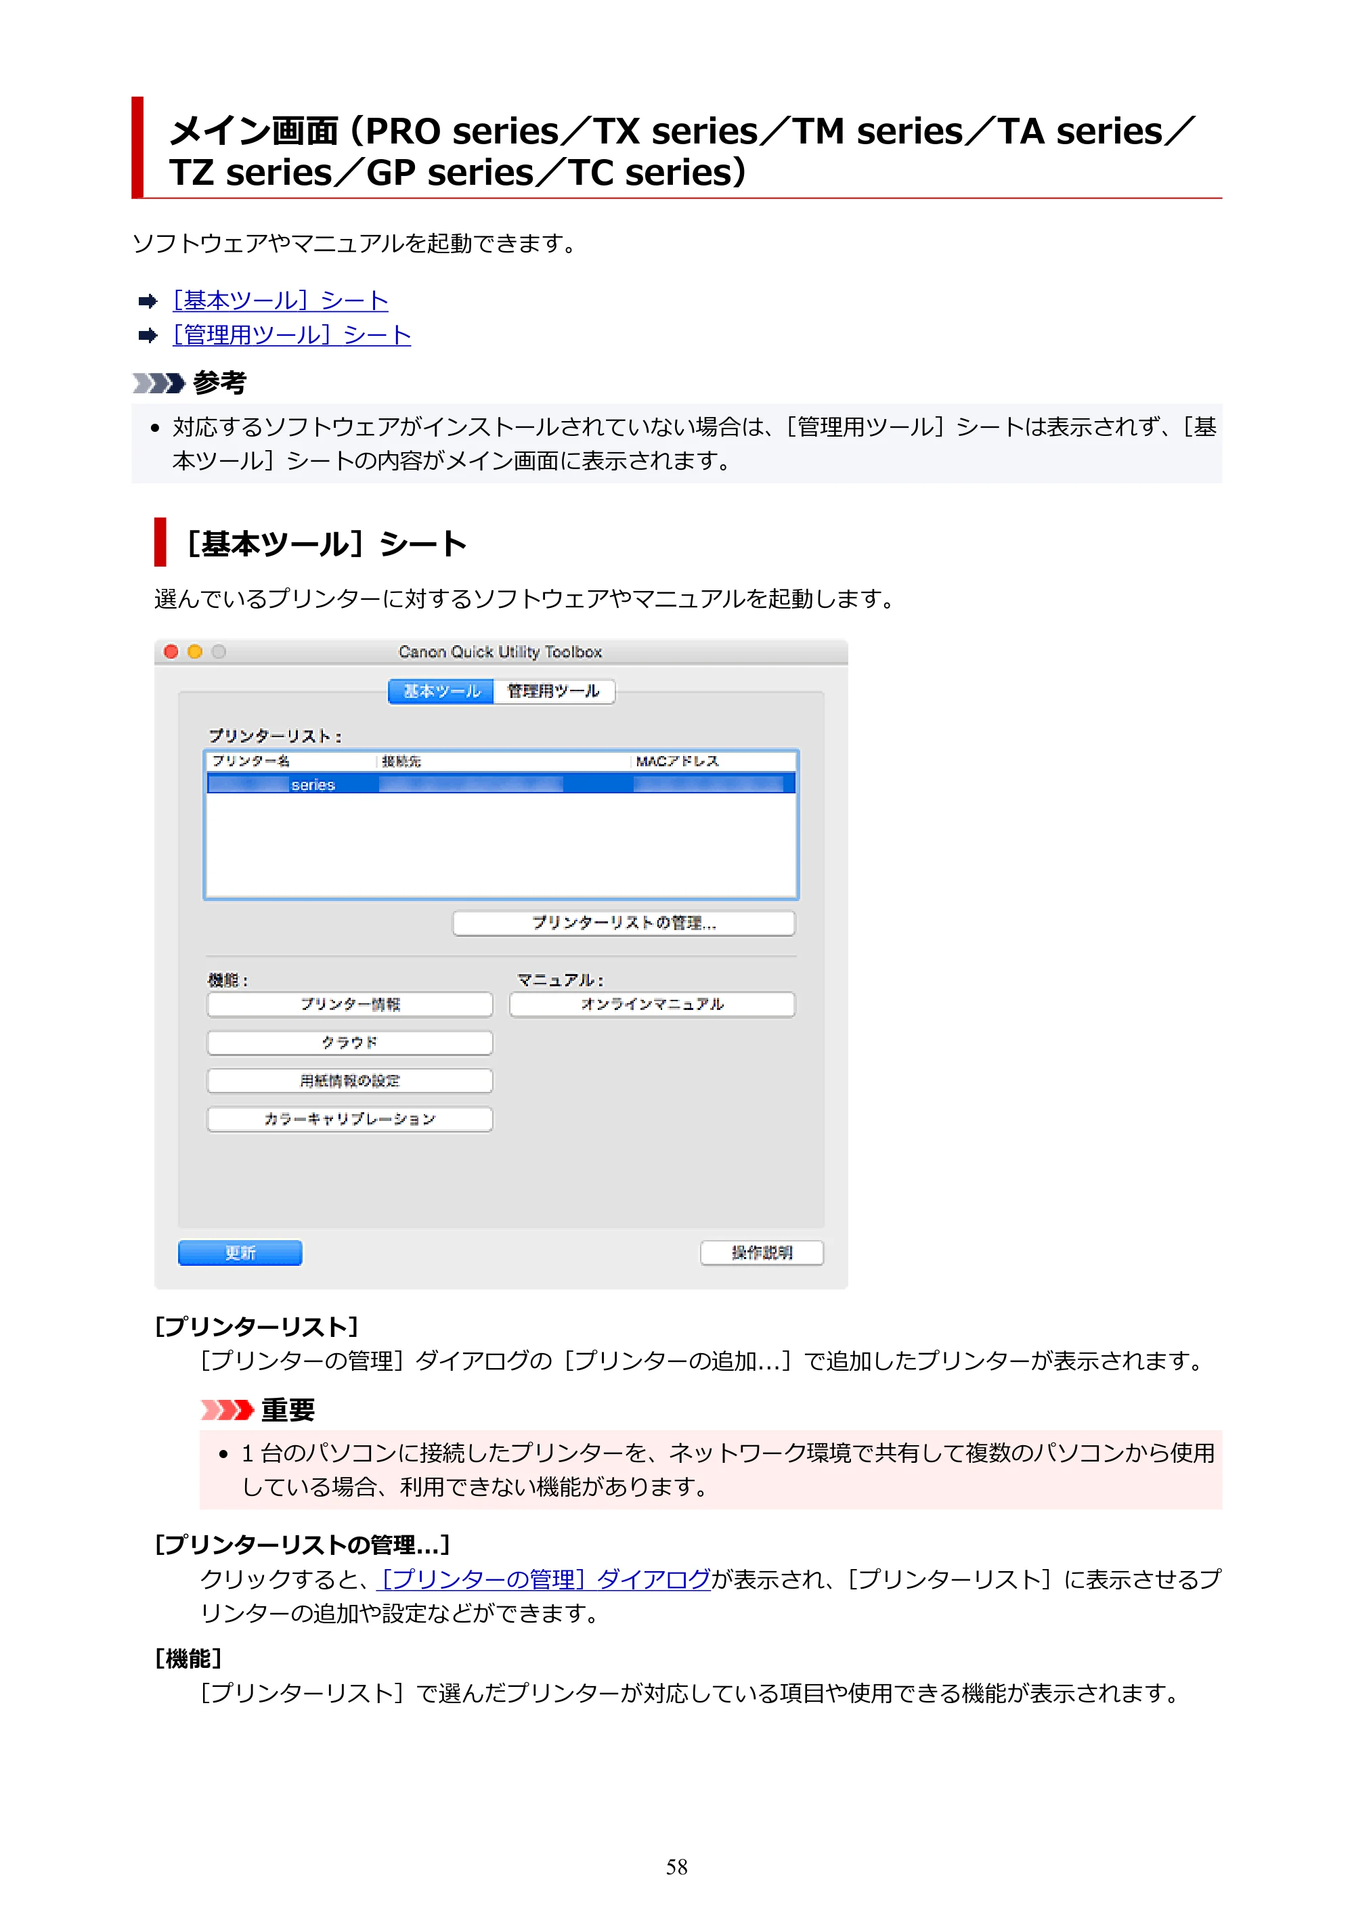Open the オンラインマニュアル
This screenshot has height=1915, width=1354.
coord(653,1005)
